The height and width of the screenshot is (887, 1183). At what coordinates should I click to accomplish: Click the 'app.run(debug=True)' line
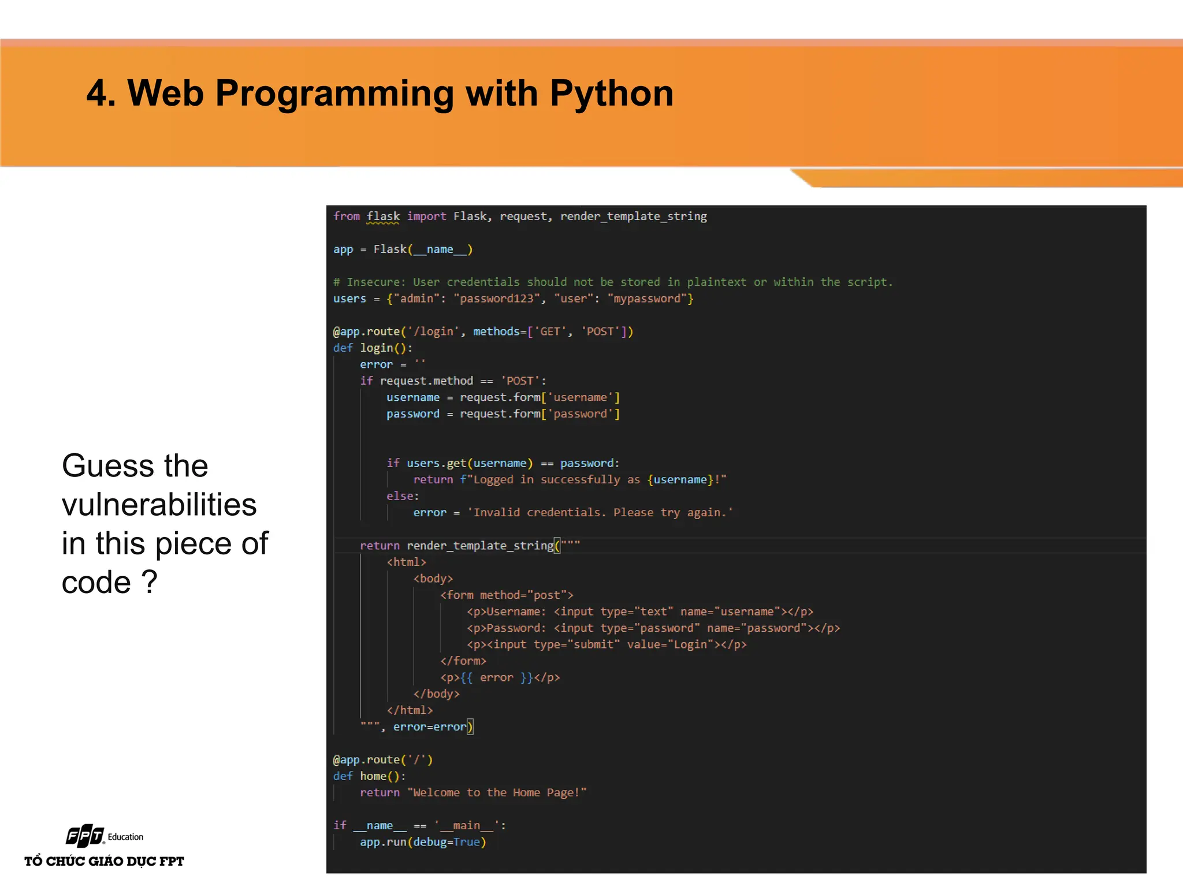coord(423,843)
